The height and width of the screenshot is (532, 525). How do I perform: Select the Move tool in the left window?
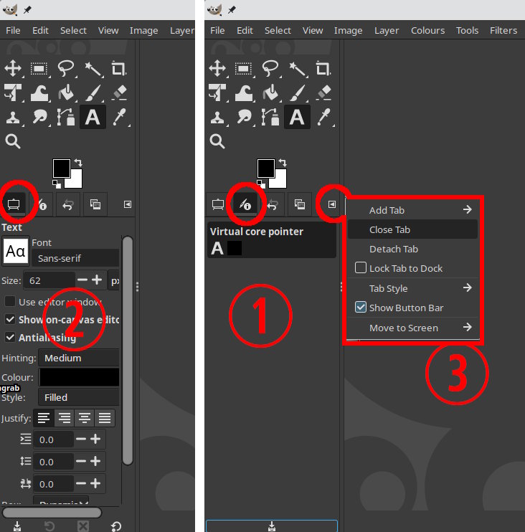point(13,68)
